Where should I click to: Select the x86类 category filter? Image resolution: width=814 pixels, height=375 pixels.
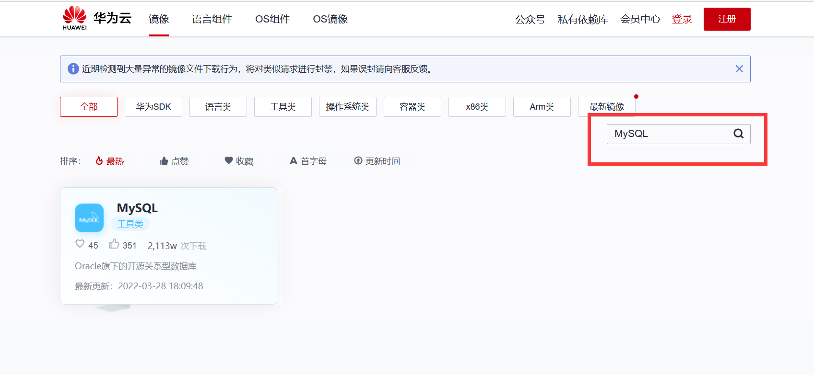(477, 107)
